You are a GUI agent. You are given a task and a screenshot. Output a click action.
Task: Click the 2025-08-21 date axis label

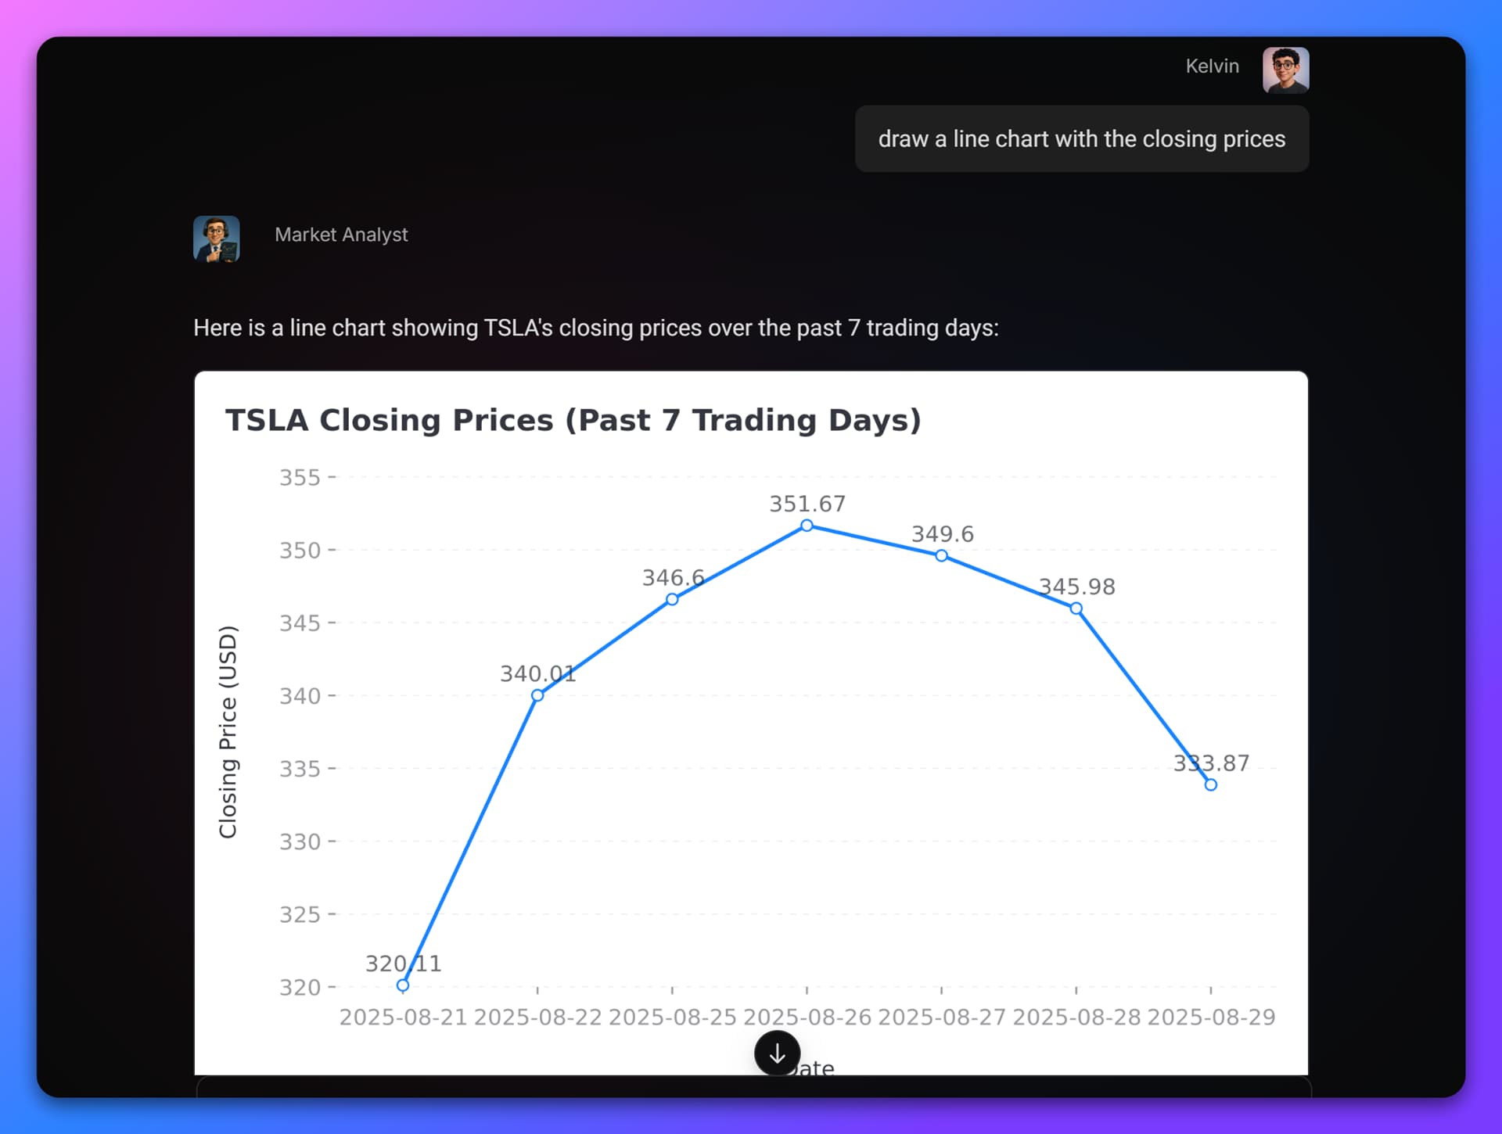click(x=403, y=1017)
